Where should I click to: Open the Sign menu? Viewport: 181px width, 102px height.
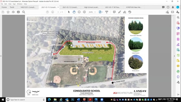pyautogui.click(x=14, y=4)
